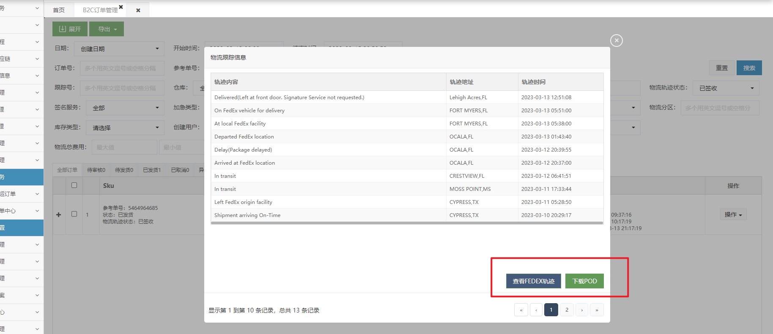Open the 操作 dropdown for order row

[733, 215]
